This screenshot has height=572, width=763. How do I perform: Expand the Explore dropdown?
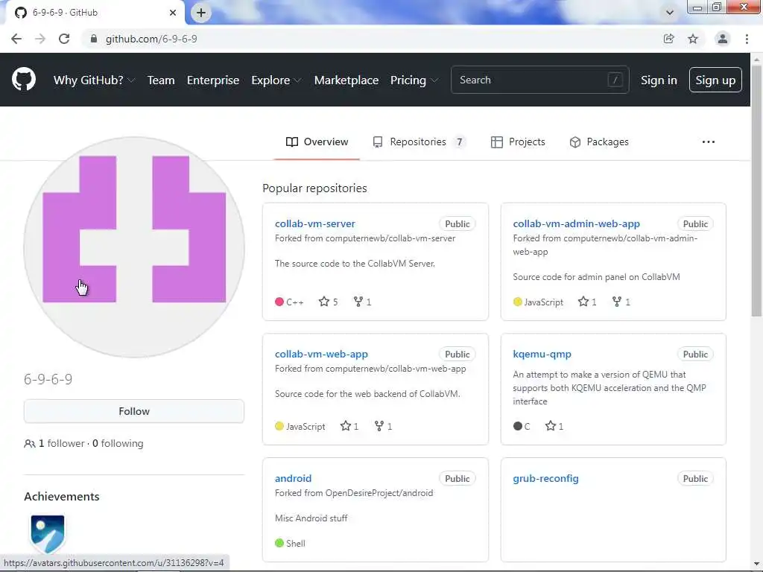pos(276,80)
